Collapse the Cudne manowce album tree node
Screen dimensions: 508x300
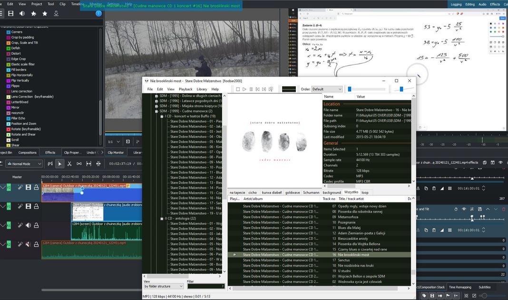156,111
